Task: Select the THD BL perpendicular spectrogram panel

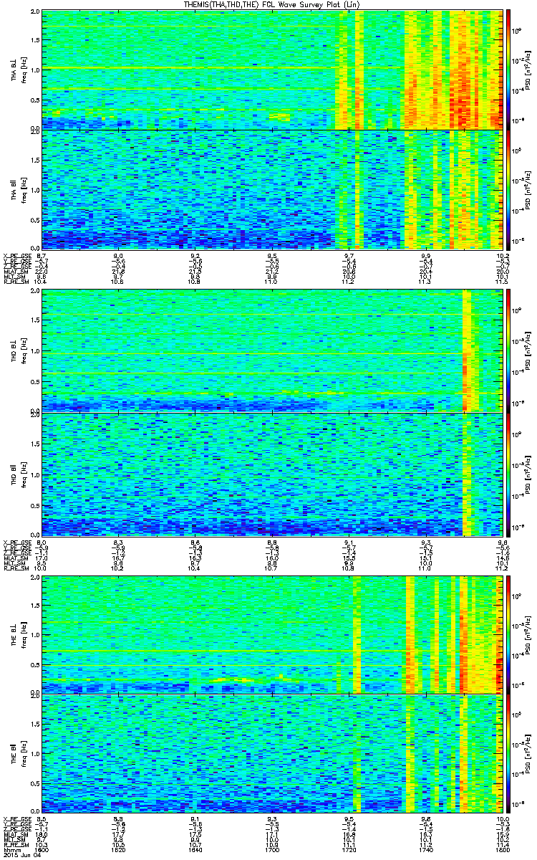Action: [272, 350]
